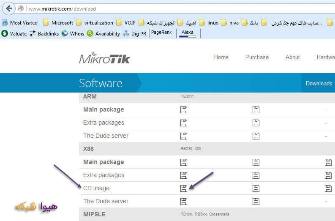
Task: Download ARM Main package, second column
Action: (x=256, y=110)
